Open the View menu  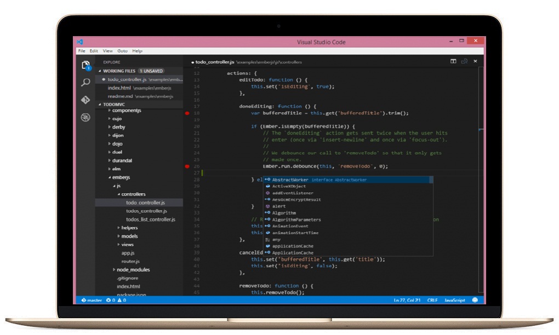point(107,51)
